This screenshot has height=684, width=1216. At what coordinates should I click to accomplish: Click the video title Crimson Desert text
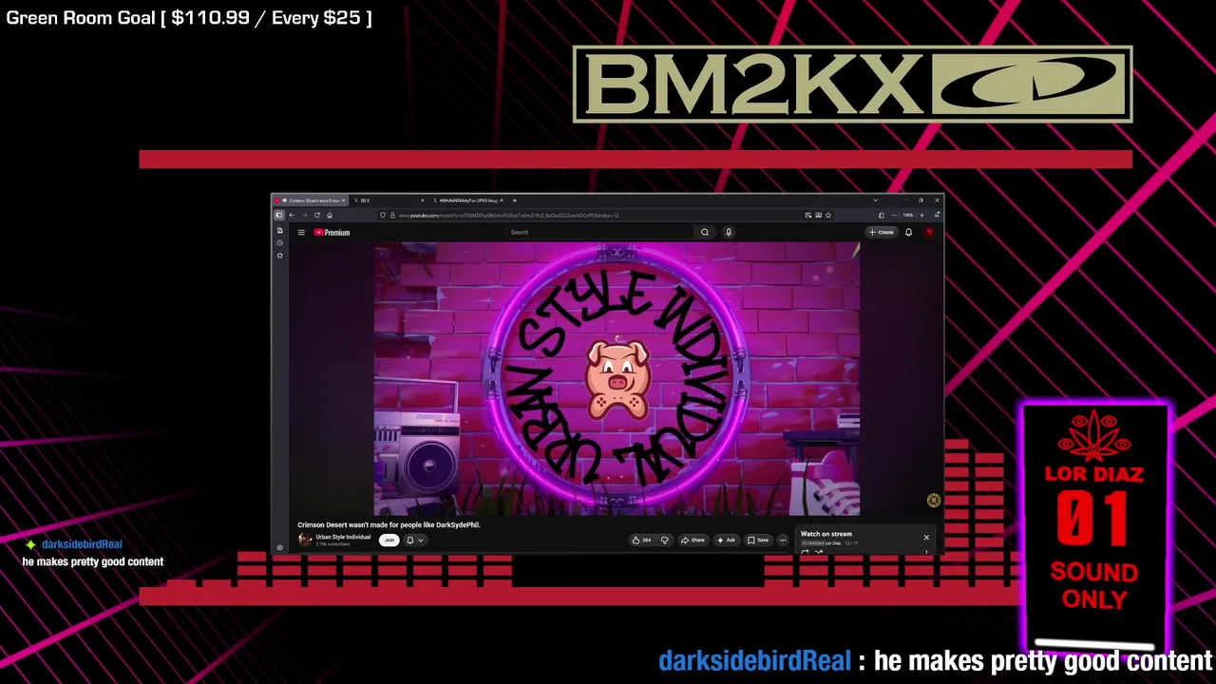(389, 524)
